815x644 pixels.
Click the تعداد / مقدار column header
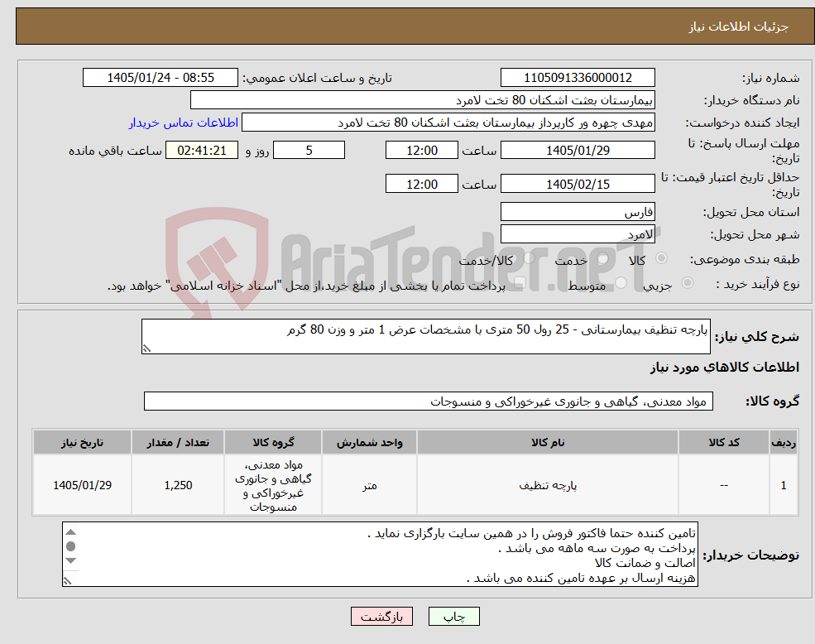click(178, 442)
